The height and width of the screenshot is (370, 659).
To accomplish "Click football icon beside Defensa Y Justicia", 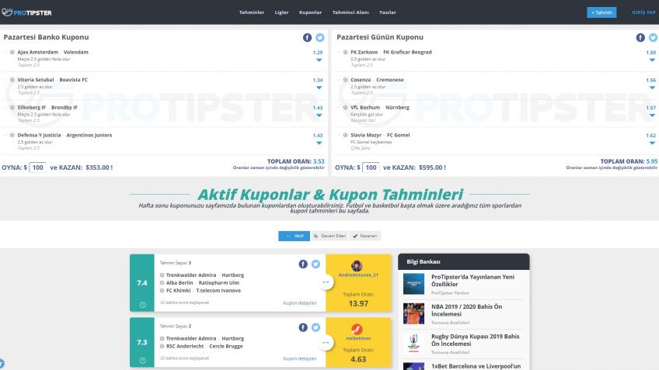I will pyautogui.click(x=12, y=135).
